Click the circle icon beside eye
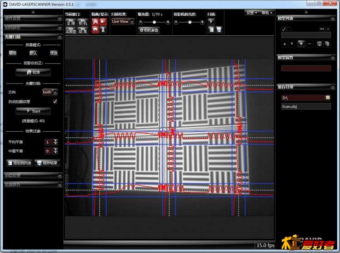The height and width of the screenshot is (253, 340). pyautogui.click(x=328, y=29)
